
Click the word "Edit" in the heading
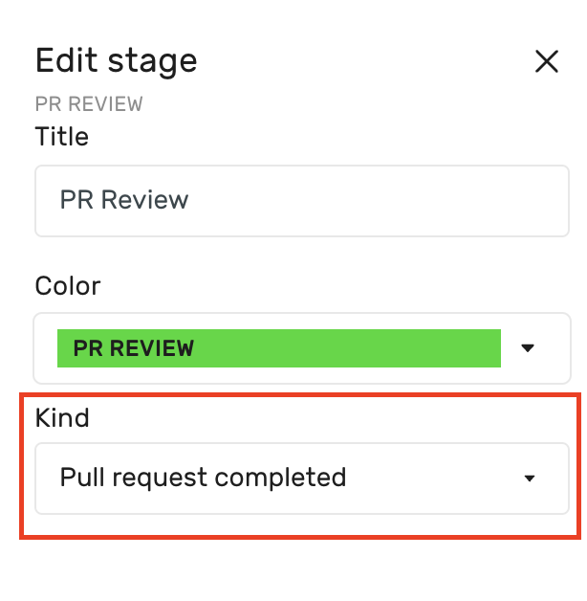[x=67, y=61]
